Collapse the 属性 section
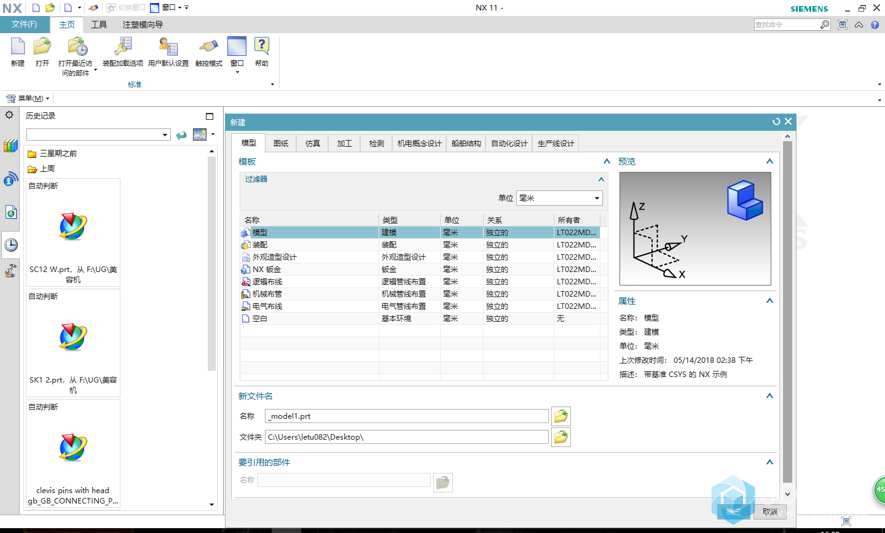885x533 pixels. 769,301
